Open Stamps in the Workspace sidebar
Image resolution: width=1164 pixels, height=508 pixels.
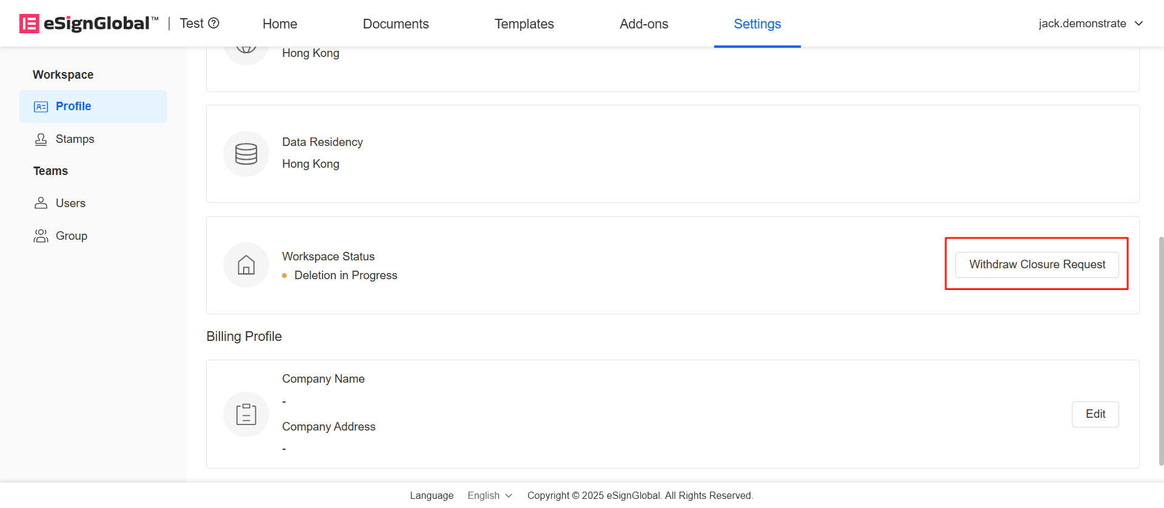pos(75,139)
